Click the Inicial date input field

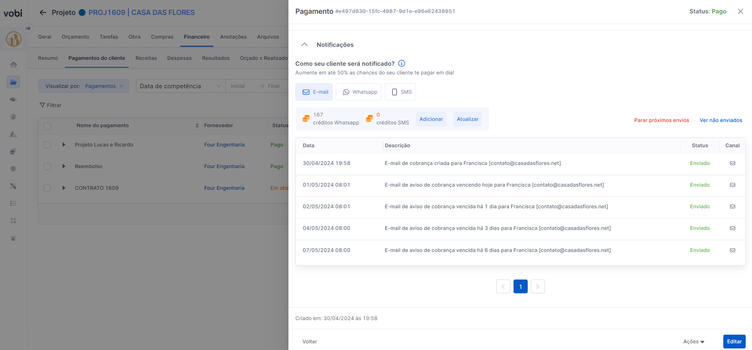pyautogui.click(x=241, y=86)
